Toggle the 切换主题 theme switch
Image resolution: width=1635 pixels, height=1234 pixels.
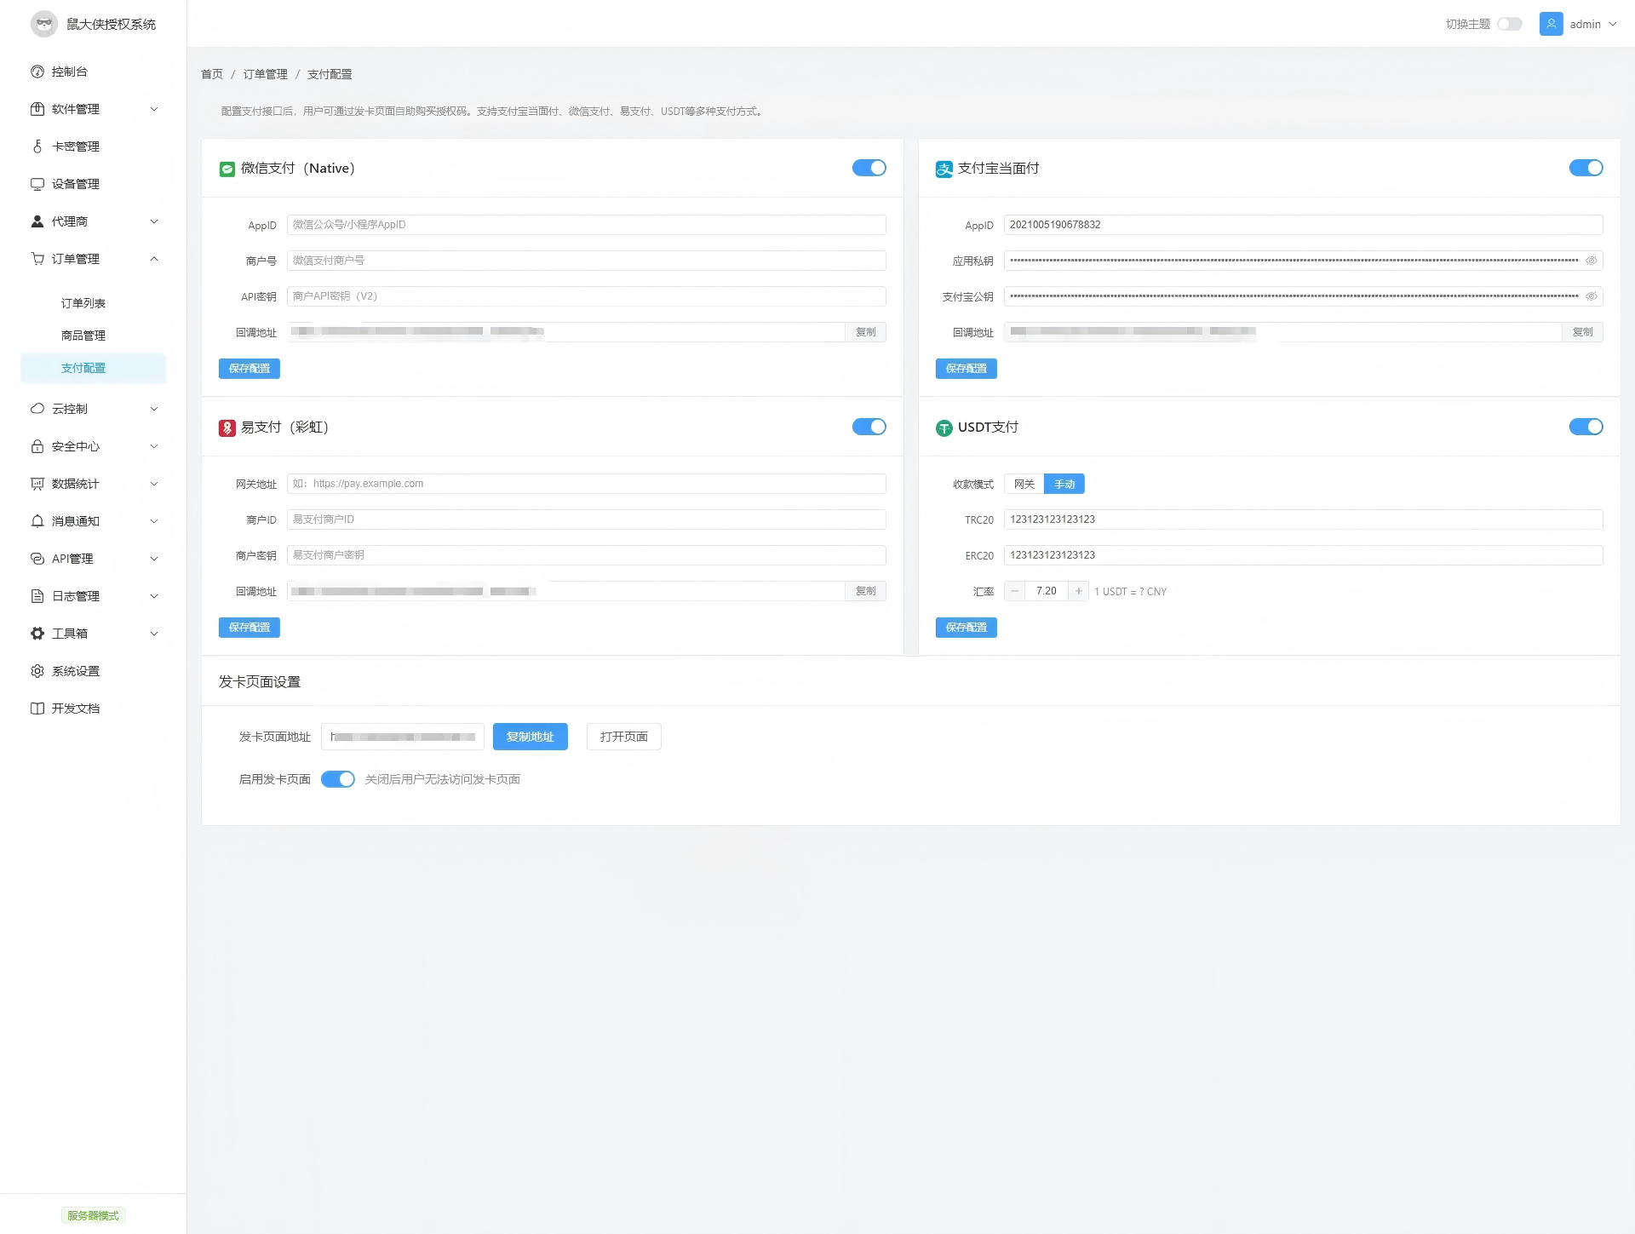tap(1509, 24)
